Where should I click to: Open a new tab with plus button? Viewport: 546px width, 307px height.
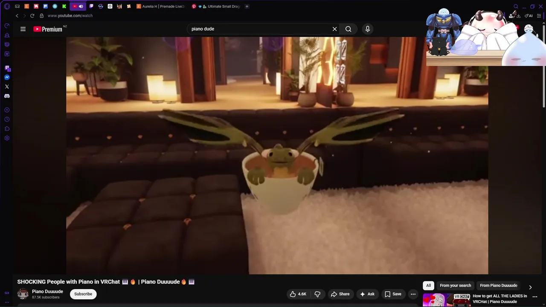247,6
